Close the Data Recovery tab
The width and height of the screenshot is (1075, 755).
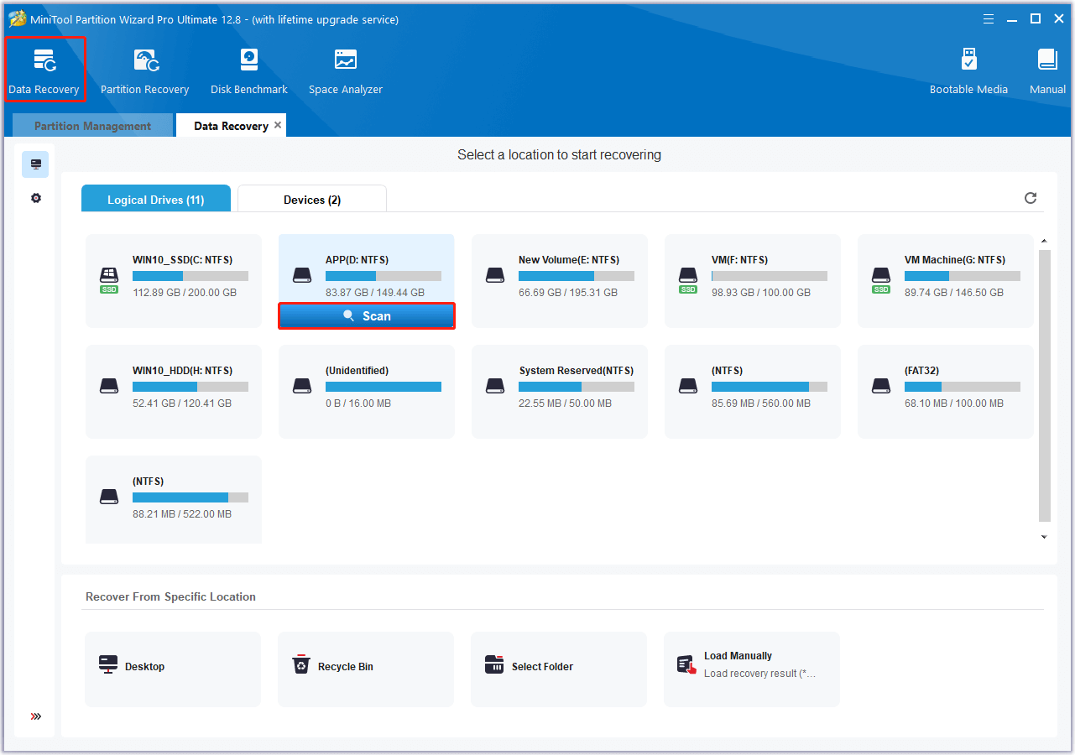coord(278,125)
